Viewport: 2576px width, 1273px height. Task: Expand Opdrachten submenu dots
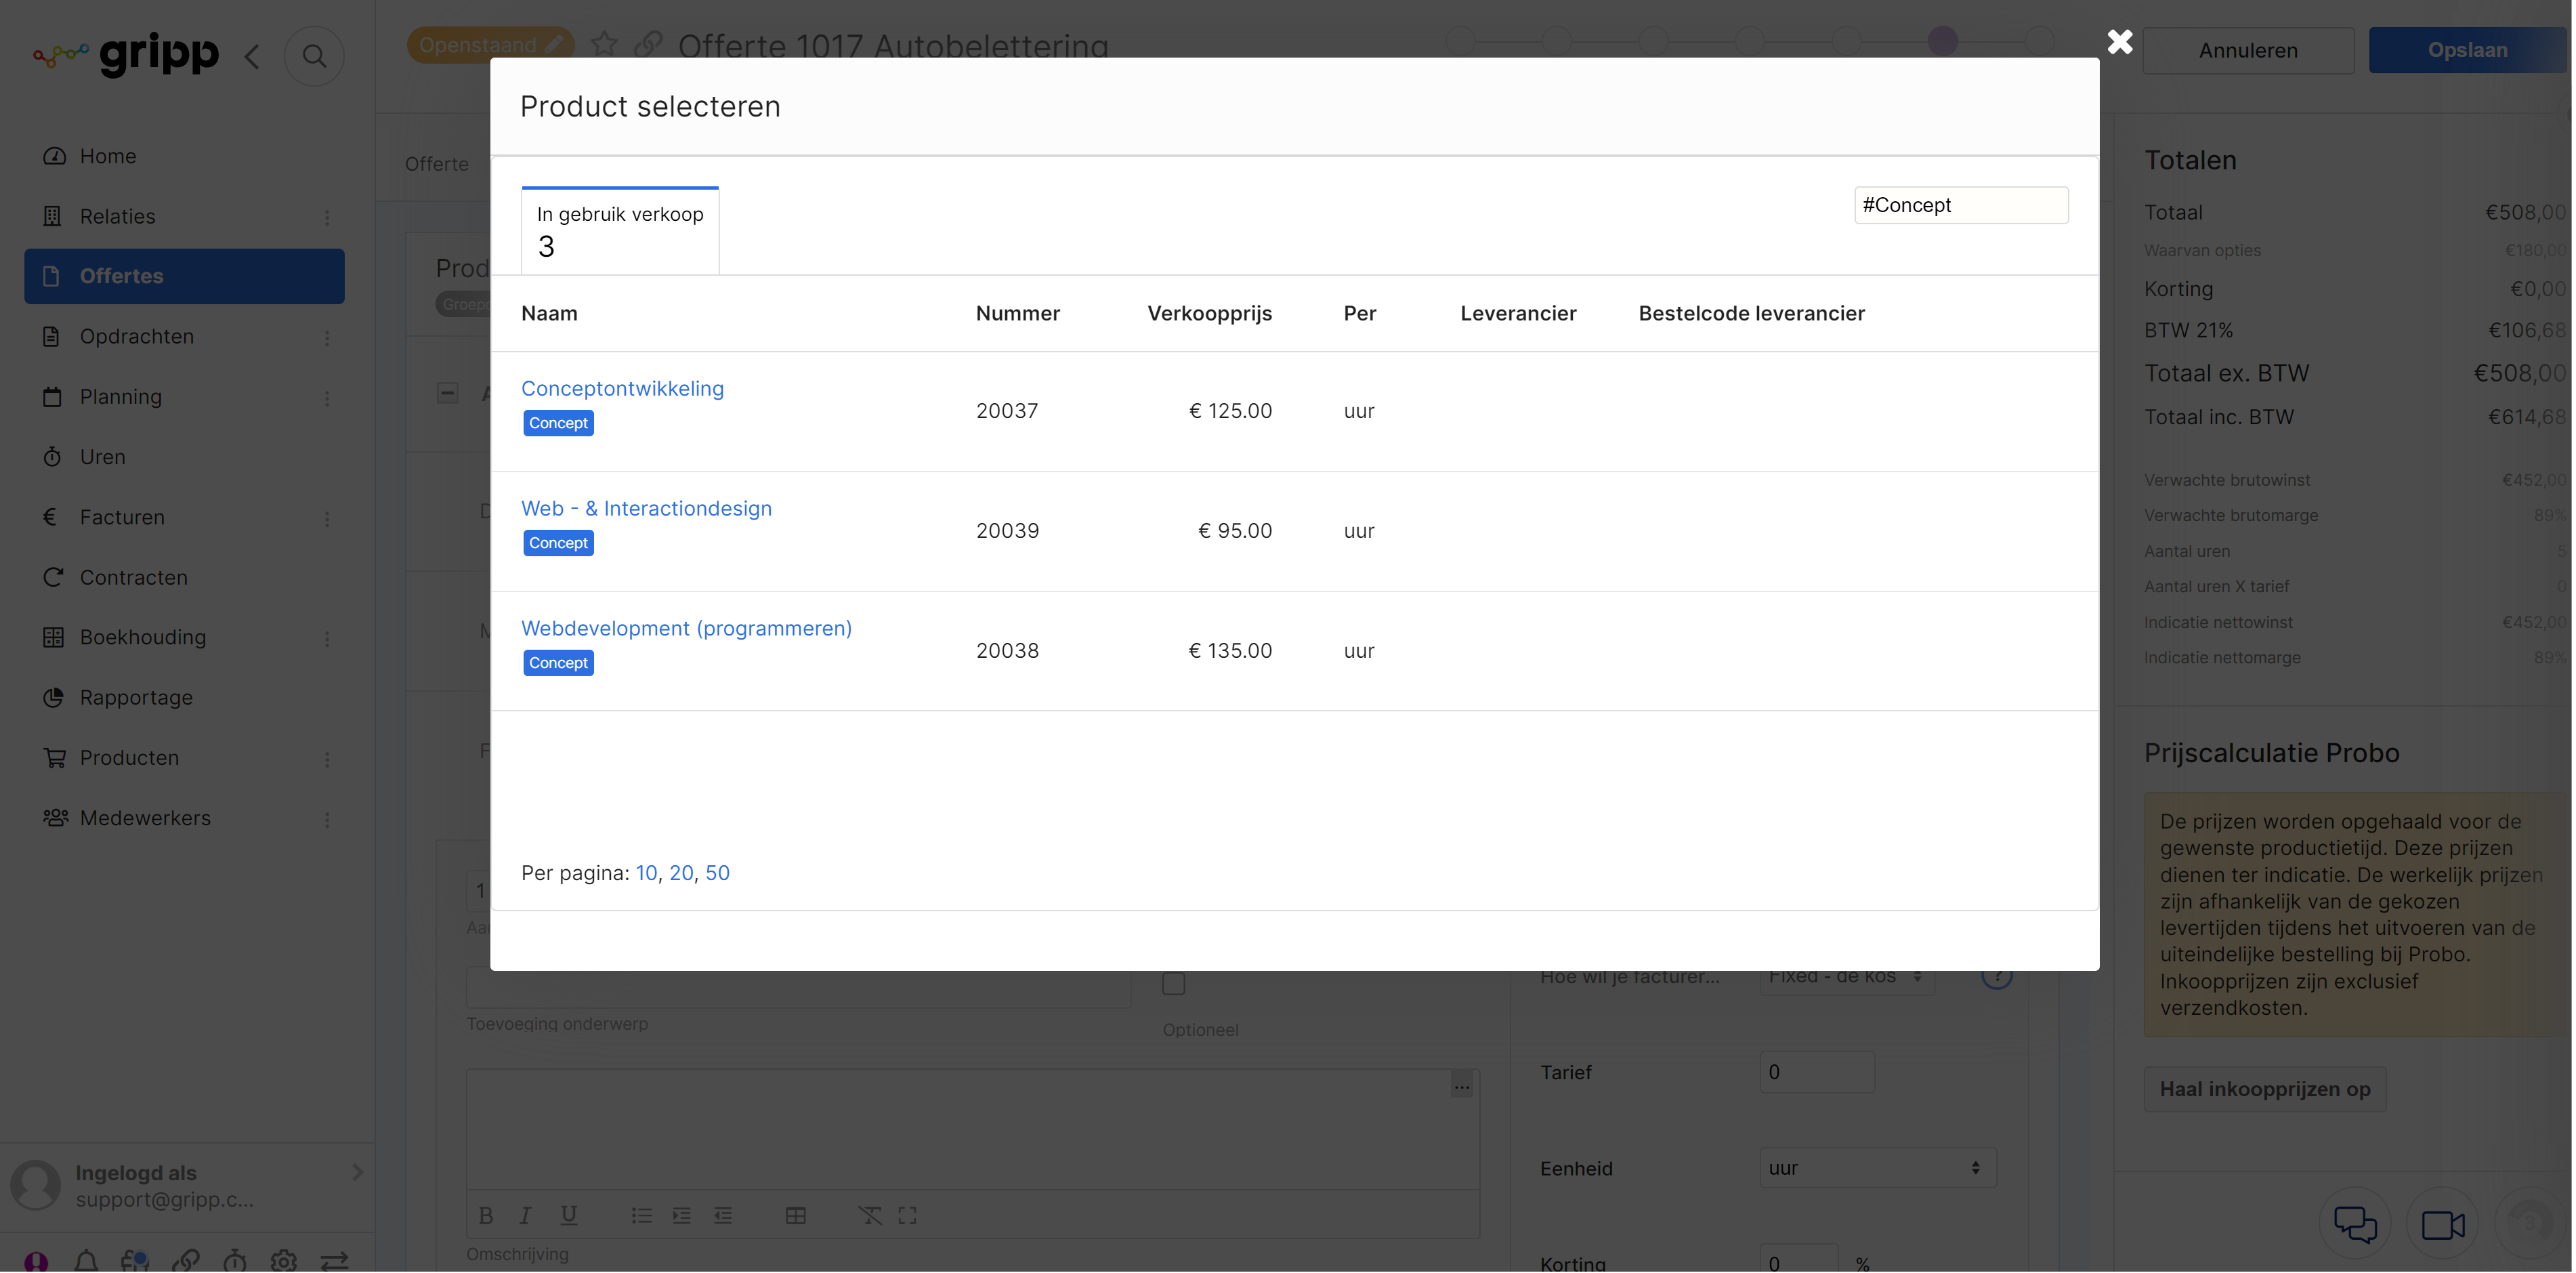pyautogui.click(x=327, y=337)
